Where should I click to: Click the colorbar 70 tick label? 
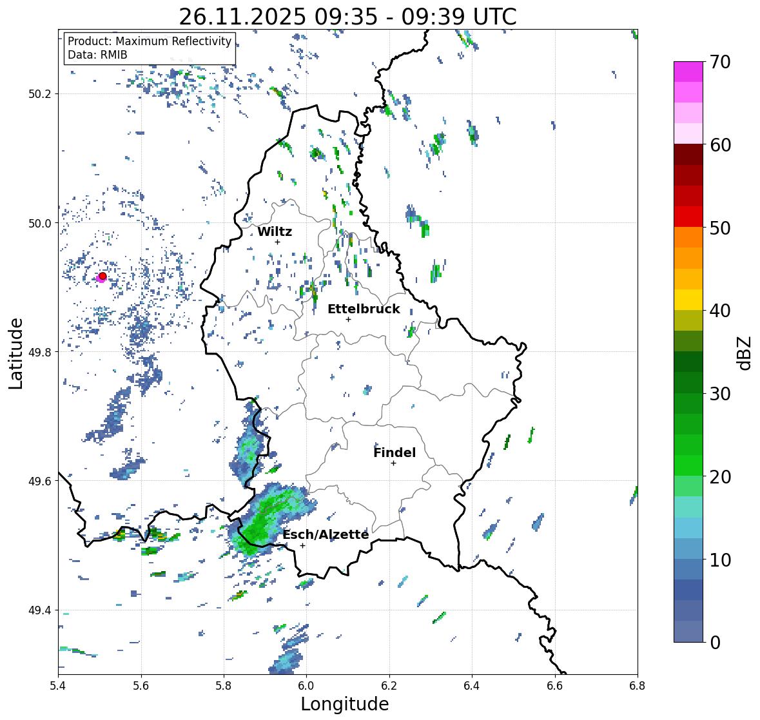coord(720,62)
